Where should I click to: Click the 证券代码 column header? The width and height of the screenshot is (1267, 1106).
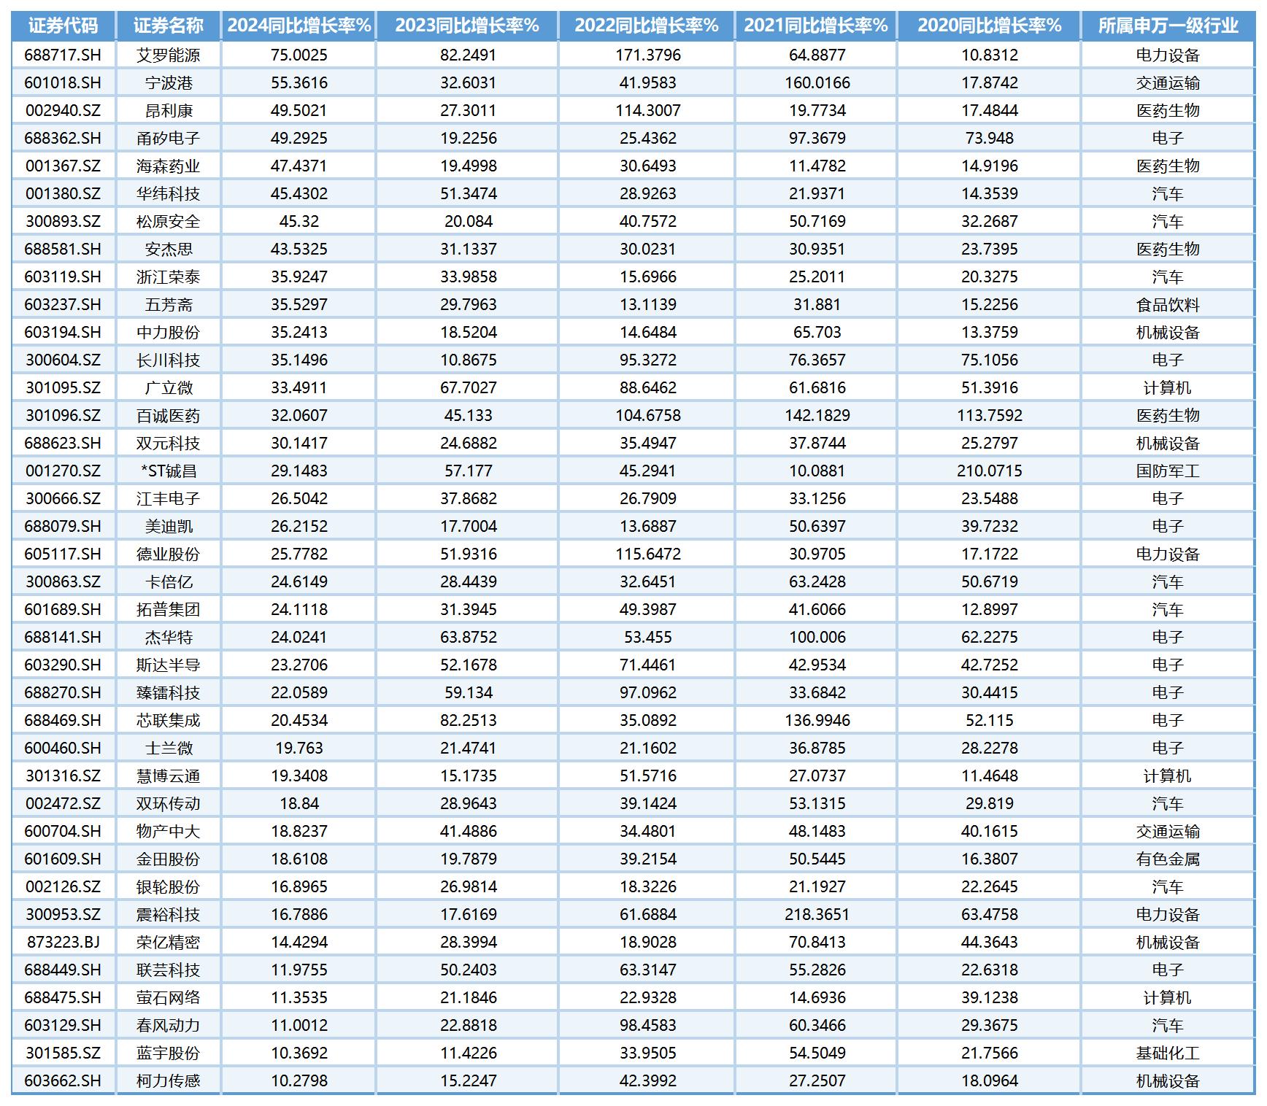pyautogui.click(x=63, y=26)
